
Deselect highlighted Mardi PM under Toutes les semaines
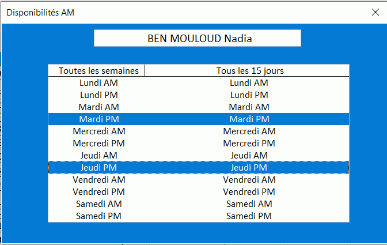[x=98, y=119]
